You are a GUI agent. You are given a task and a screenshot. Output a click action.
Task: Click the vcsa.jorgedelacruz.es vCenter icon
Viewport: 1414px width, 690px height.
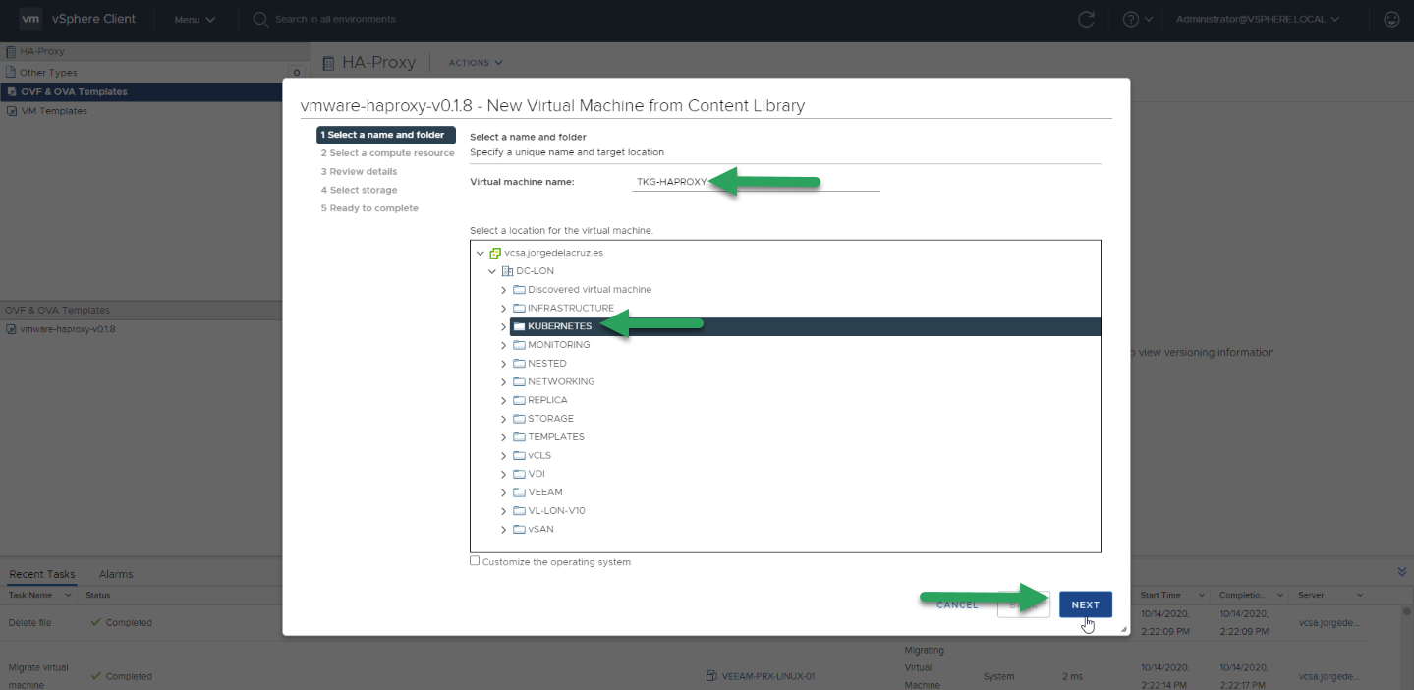[495, 253]
